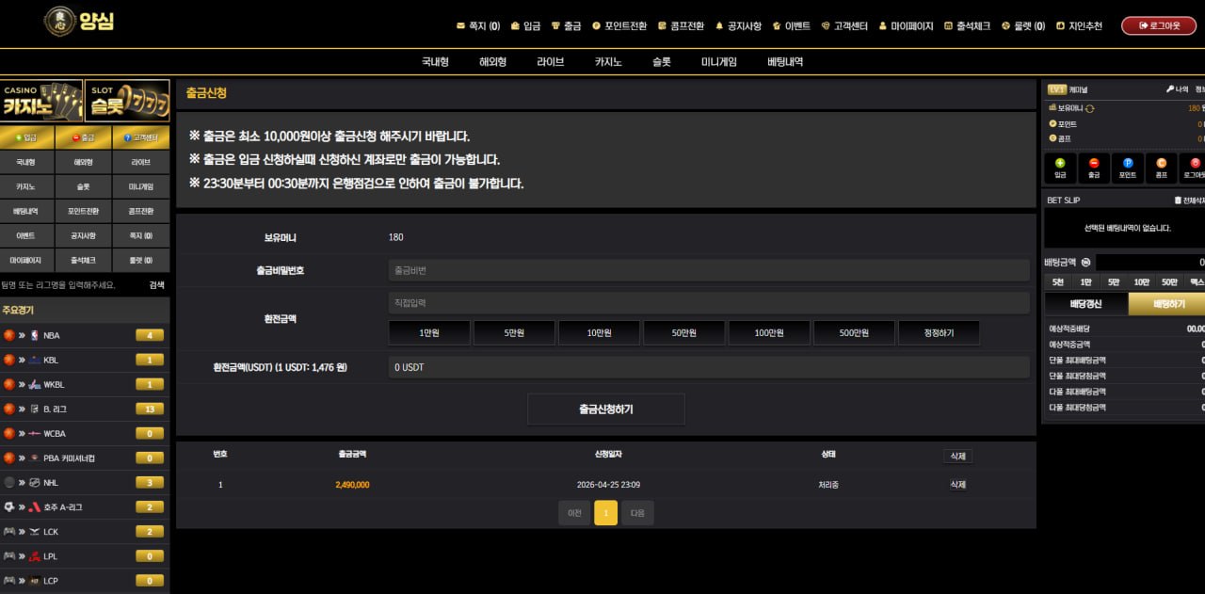Click the red 로그아웃 button
This screenshot has height=594, width=1205.
(1158, 26)
